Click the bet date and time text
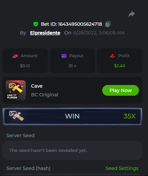 tap(99, 33)
